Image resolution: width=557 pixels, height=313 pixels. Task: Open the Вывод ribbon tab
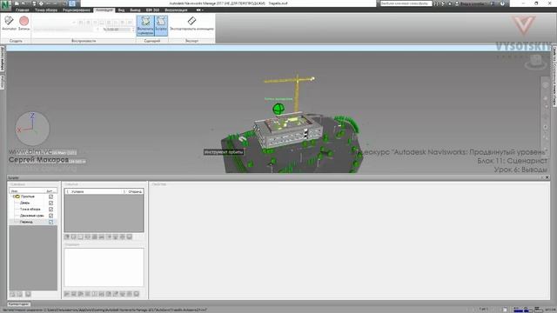(135, 10)
